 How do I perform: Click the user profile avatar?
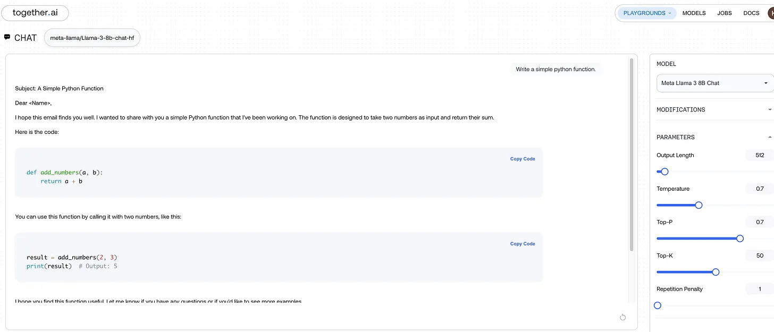pos(770,13)
